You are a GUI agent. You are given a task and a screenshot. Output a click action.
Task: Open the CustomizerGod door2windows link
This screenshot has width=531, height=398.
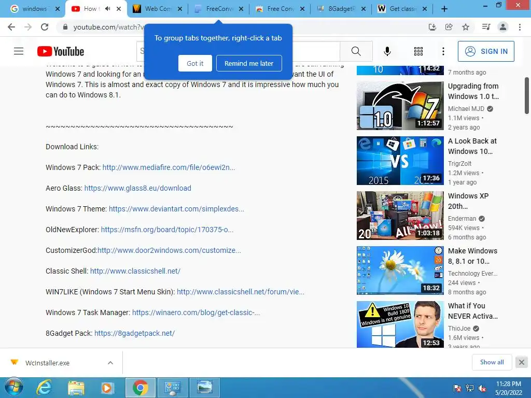point(169,250)
